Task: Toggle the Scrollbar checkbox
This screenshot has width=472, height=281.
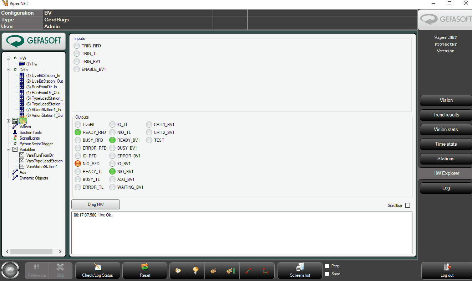Action: [x=408, y=205]
